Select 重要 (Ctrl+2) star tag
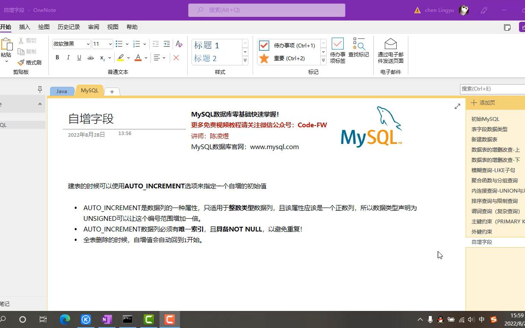The width and height of the screenshot is (525, 328). pyautogui.click(x=289, y=58)
